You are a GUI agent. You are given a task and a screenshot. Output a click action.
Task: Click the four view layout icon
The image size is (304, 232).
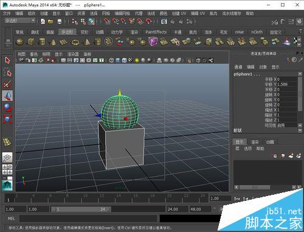[x=7, y=169]
